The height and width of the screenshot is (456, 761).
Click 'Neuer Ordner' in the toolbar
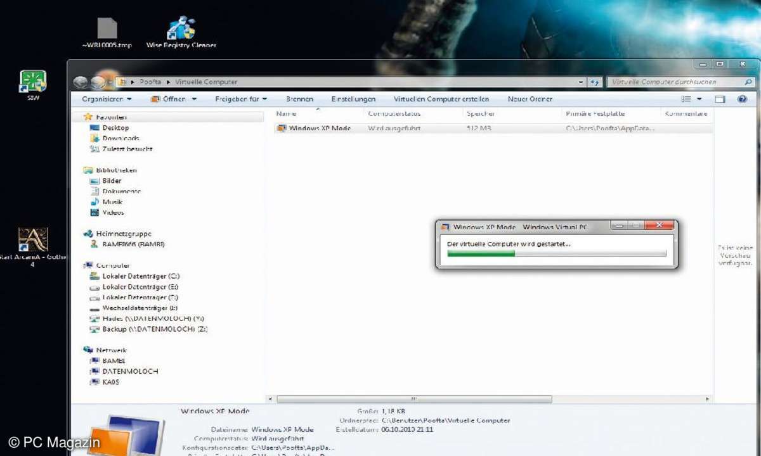pos(530,99)
